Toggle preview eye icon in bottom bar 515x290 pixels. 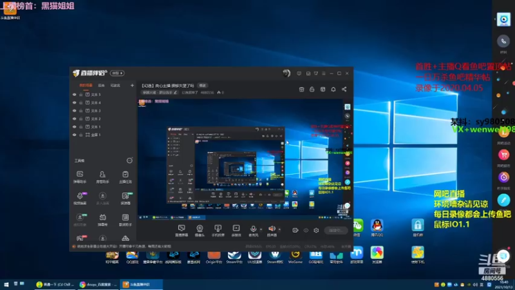tap(306, 230)
